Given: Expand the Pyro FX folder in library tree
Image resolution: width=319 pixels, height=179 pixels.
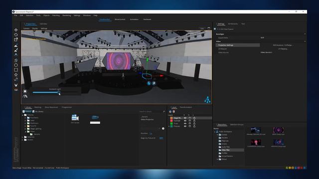Looking at the screenshot, I should pos(25,126).
